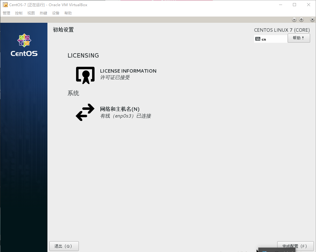Image resolution: width=316 pixels, height=252 pixels.
Task: Open the 帮助 menu in the menu bar
Action: [x=68, y=13]
